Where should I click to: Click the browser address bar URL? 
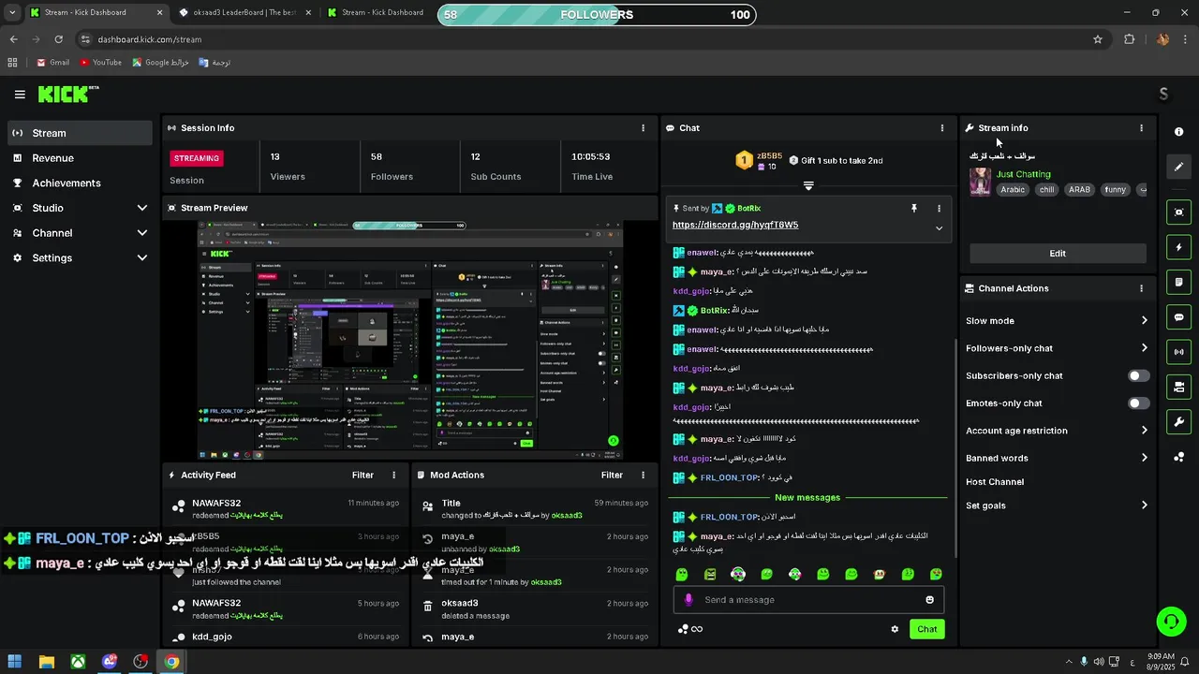click(150, 39)
